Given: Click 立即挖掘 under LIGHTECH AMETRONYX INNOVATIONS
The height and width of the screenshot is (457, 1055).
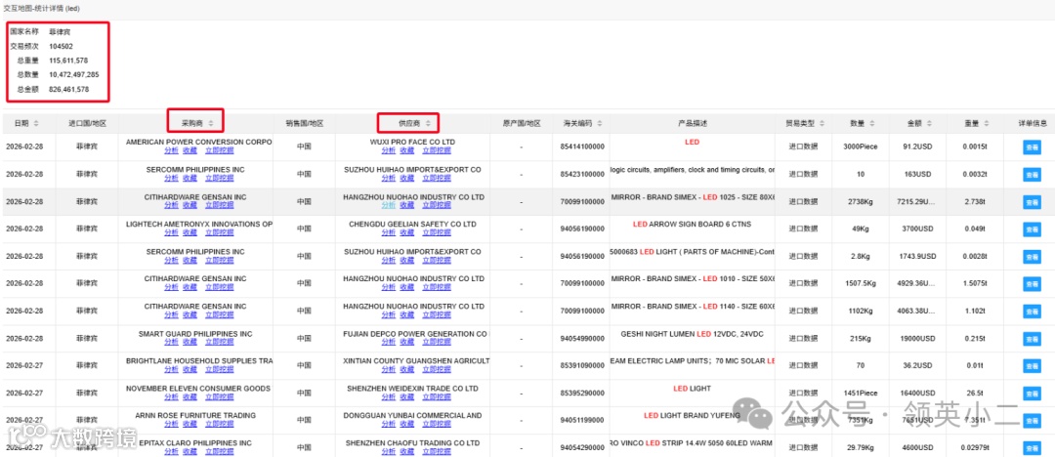Looking at the screenshot, I should click(220, 232).
